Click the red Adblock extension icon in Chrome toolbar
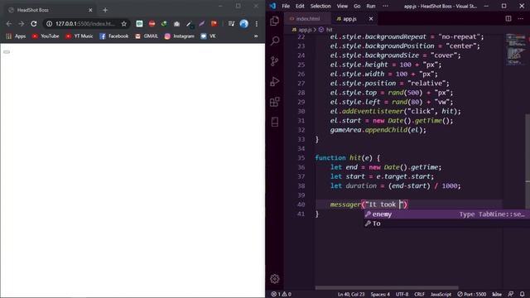The width and height of the screenshot is (530, 298). point(152,24)
